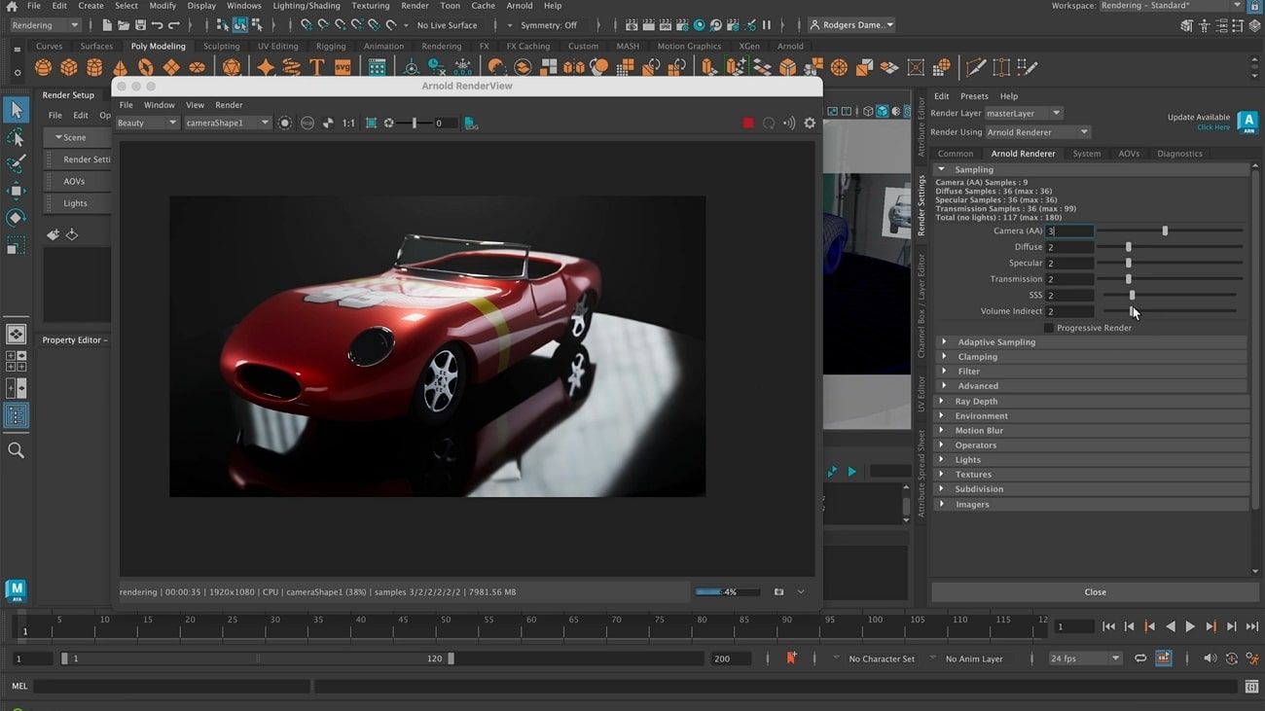Click the save scene floppy icon

click(140, 25)
